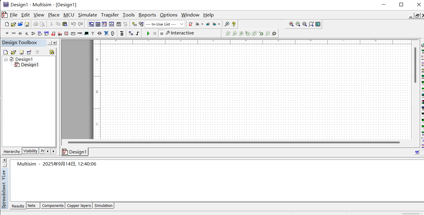Click Design Toolbox recent designs clock icon
The height and width of the screenshot is (215, 424).
pos(52,52)
